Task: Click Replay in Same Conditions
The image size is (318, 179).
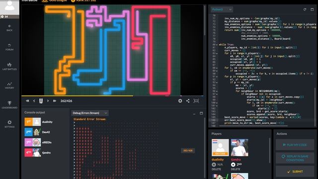Action: pos(295,158)
